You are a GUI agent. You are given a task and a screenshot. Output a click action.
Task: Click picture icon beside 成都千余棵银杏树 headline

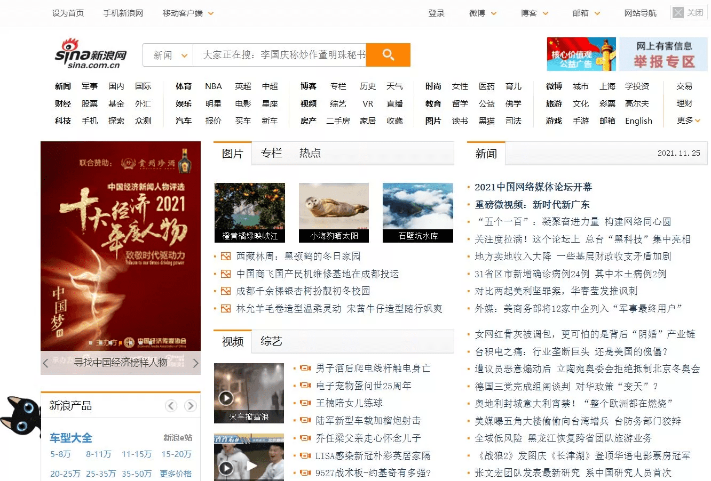tap(226, 291)
